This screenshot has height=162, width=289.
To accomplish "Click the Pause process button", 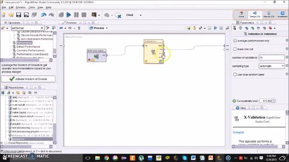I will click(x=76, y=15).
